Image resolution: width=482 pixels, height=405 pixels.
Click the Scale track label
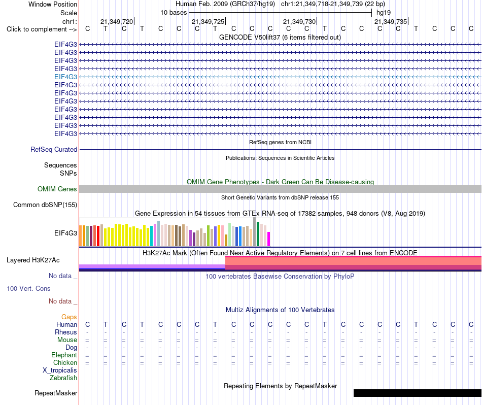(x=68, y=13)
